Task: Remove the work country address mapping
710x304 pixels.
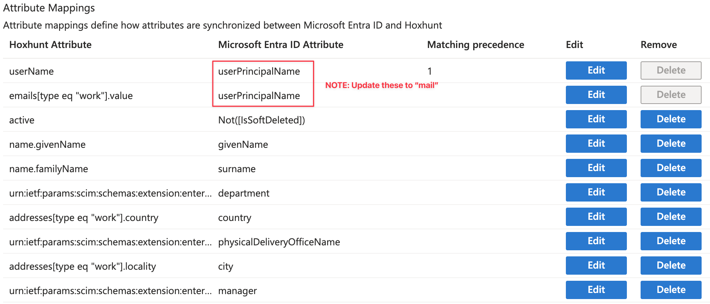Action: pos(671,217)
